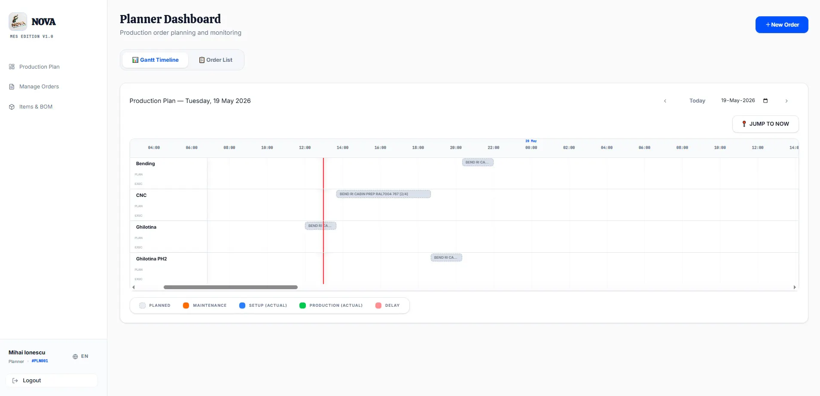The height and width of the screenshot is (396, 820).
Task: Click the CNC row label
Action: point(141,196)
